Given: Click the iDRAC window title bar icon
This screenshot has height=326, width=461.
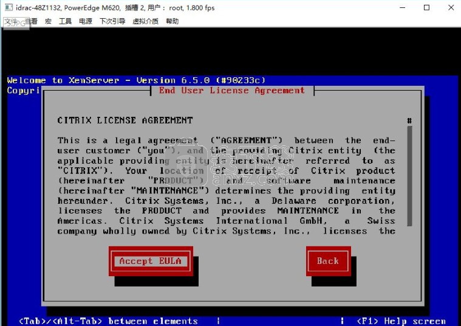Looking at the screenshot, I should click(x=9, y=8).
